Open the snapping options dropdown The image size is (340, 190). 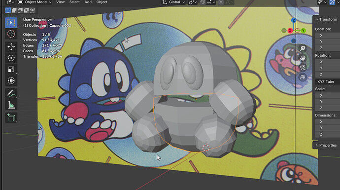point(210,2)
